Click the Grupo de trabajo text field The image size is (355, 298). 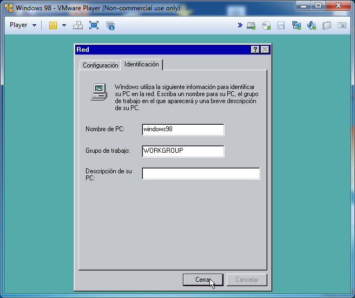[182, 151]
